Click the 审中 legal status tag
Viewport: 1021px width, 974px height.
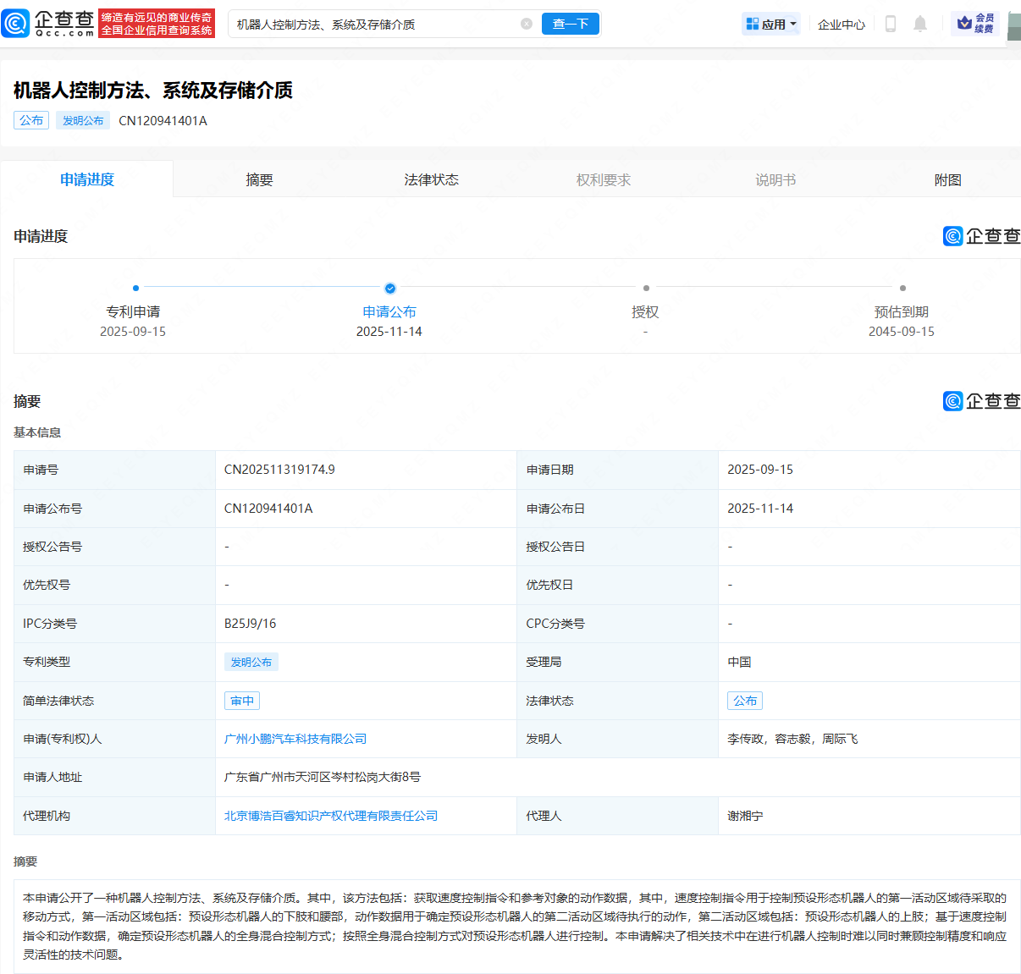coord(242,701)
